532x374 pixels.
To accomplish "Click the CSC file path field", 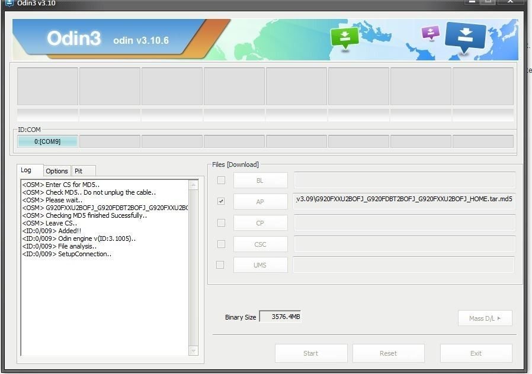I will (405, 244).
